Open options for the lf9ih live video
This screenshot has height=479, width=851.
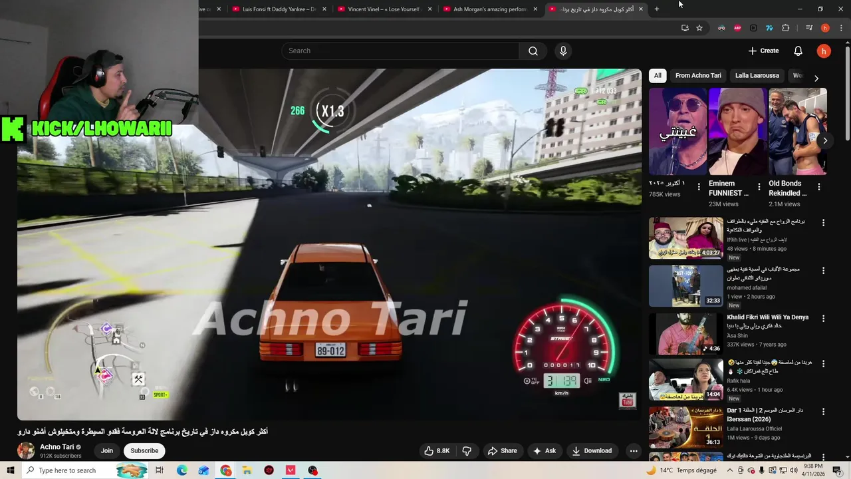[x=823, y=223]
